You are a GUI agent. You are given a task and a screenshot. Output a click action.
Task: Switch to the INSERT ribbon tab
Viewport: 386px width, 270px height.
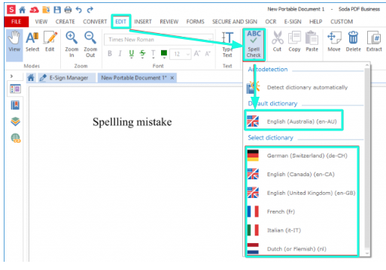click(x=143, y=22)
